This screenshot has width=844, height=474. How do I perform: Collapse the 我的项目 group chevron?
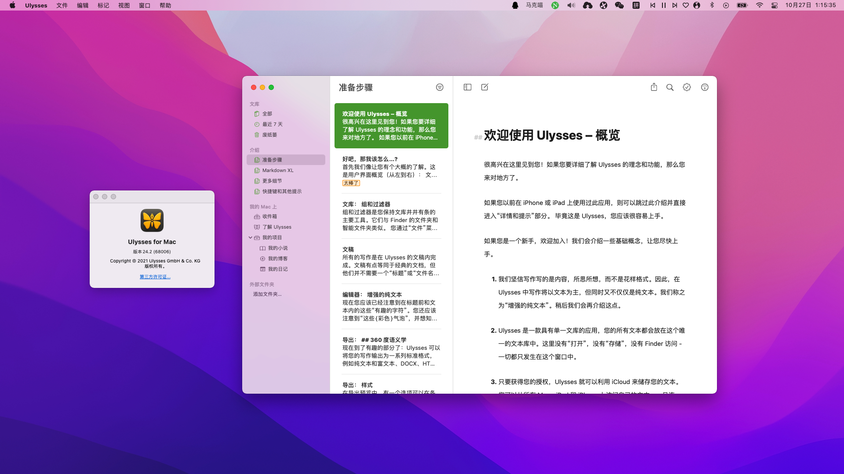click(251, 237)
